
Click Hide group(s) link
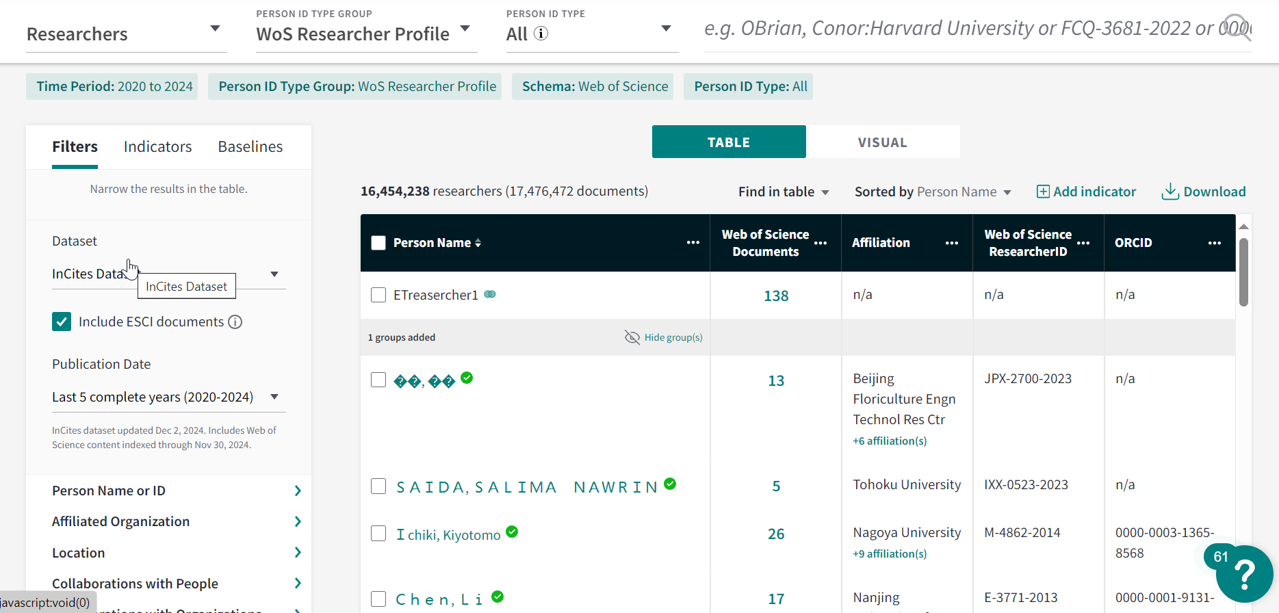pyautogui.click(x=673, y=337)
